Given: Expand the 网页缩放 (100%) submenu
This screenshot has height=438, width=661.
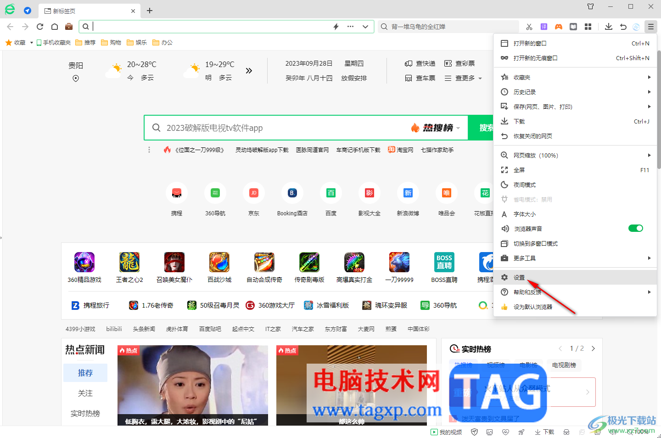Looking at the screenshot, I should 575,155.
